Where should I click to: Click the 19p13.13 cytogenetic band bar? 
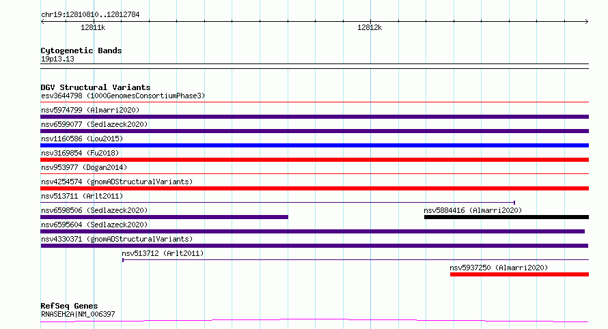(x=314, y=66)
